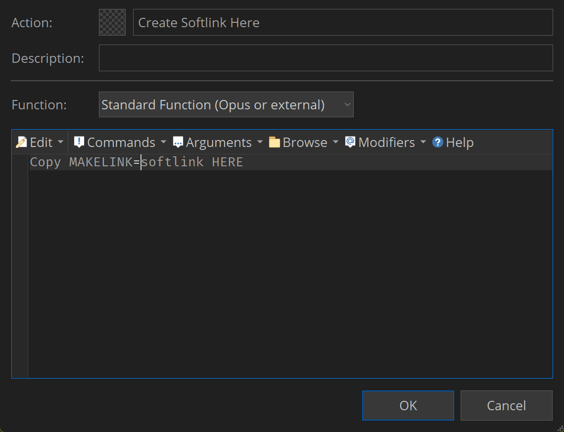Click the 'Copy MAKELINK=softlink HERE' command line
Image resolution: width=564 pixels, height=432 pixels.
(x=137, y=162)
